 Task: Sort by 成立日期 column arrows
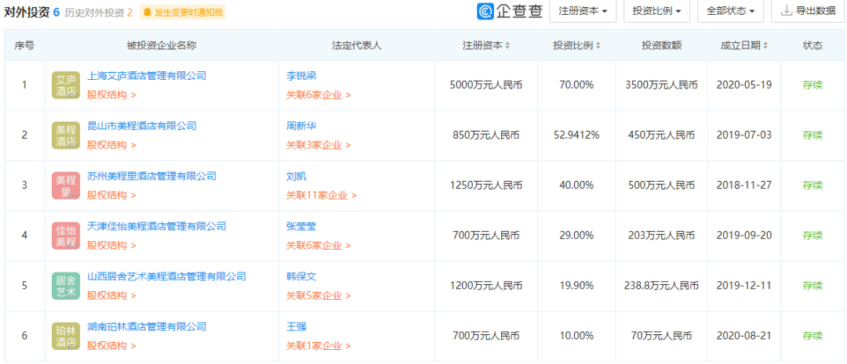(x=766, y=46)
